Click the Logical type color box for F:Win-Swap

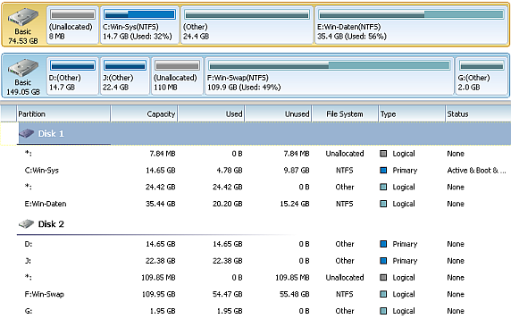point(383,294)
